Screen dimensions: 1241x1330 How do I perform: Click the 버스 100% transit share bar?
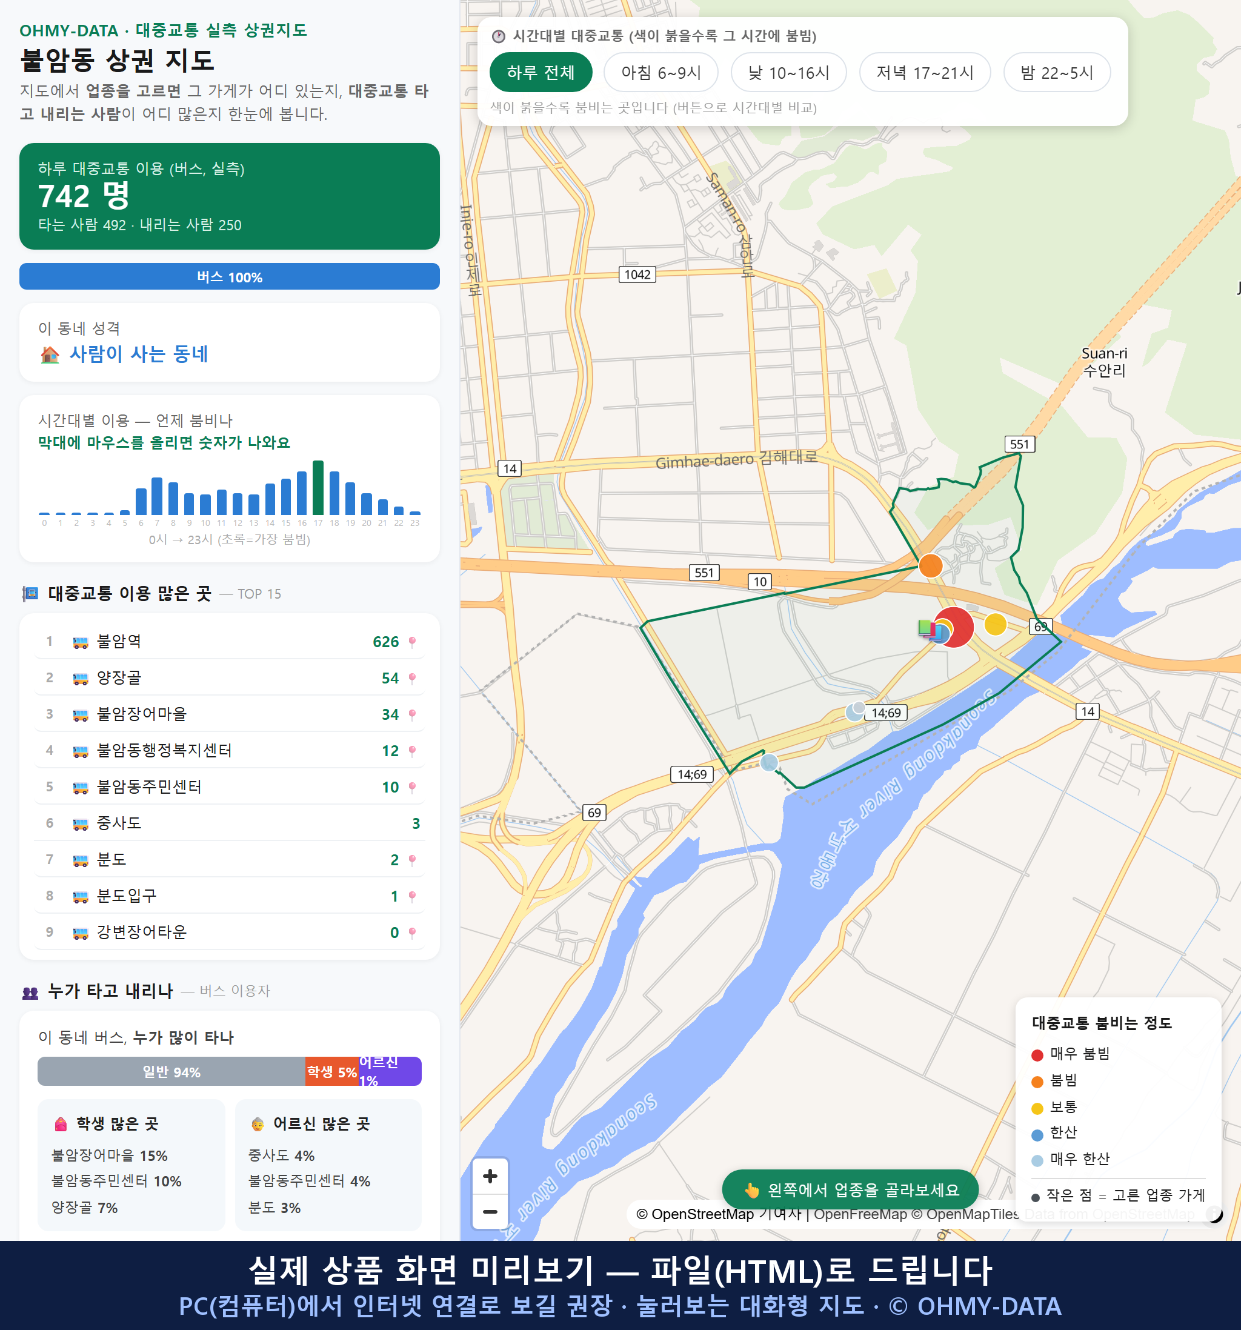[x=230, y=276]
